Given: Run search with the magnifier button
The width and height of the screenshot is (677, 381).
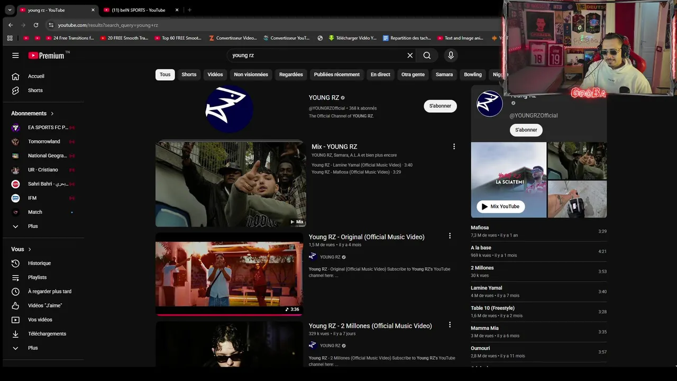Looking at the screenshot, I should click(427, 55).
